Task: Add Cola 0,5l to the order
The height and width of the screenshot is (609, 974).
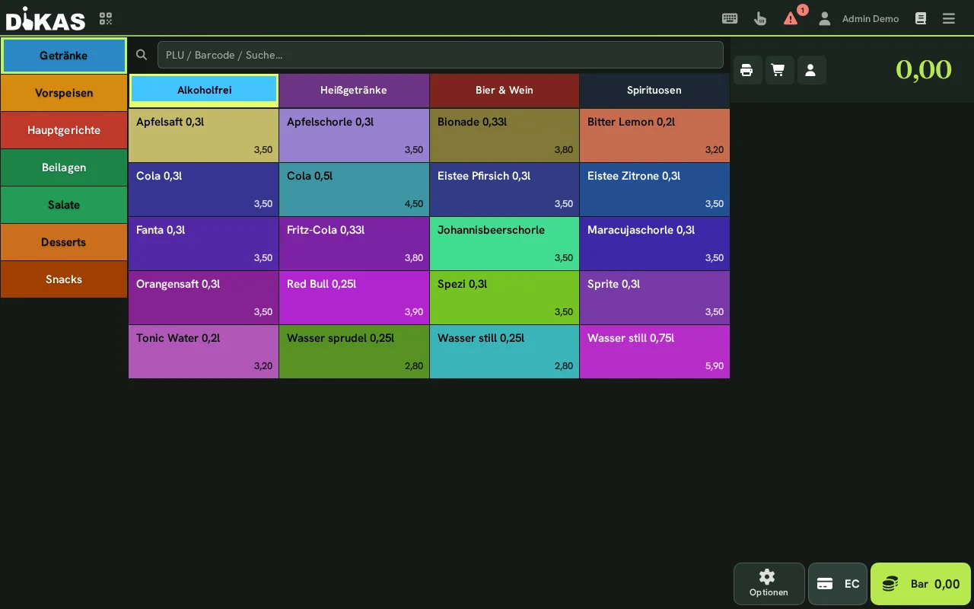Action: click(x=354, y=190)
